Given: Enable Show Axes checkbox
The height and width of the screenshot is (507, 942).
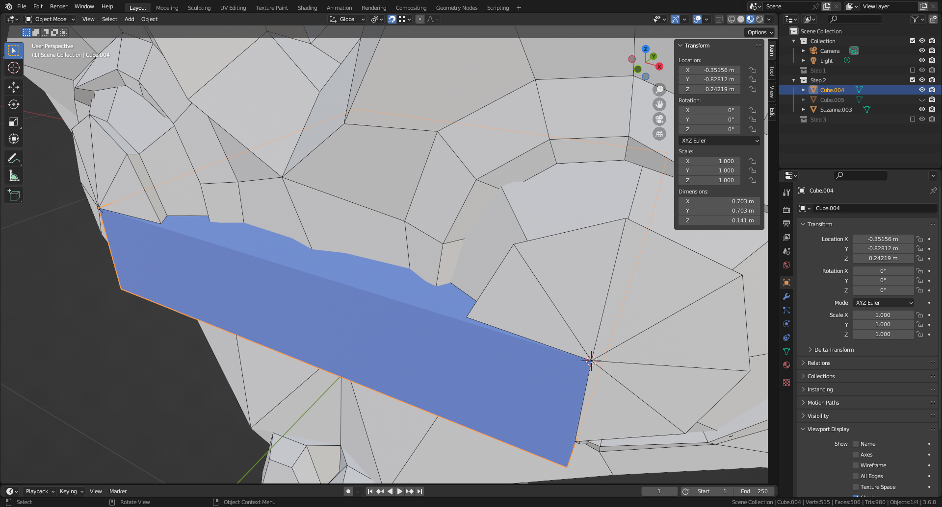Looking at the screenshot, I should tap(856, 455).
